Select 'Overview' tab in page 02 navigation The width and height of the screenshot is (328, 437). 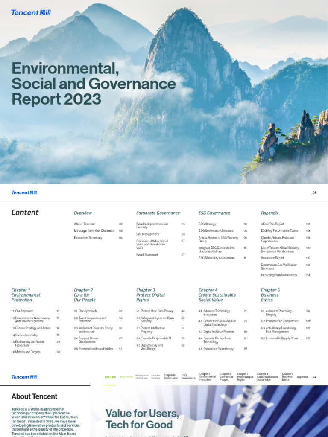pos(111,377)
